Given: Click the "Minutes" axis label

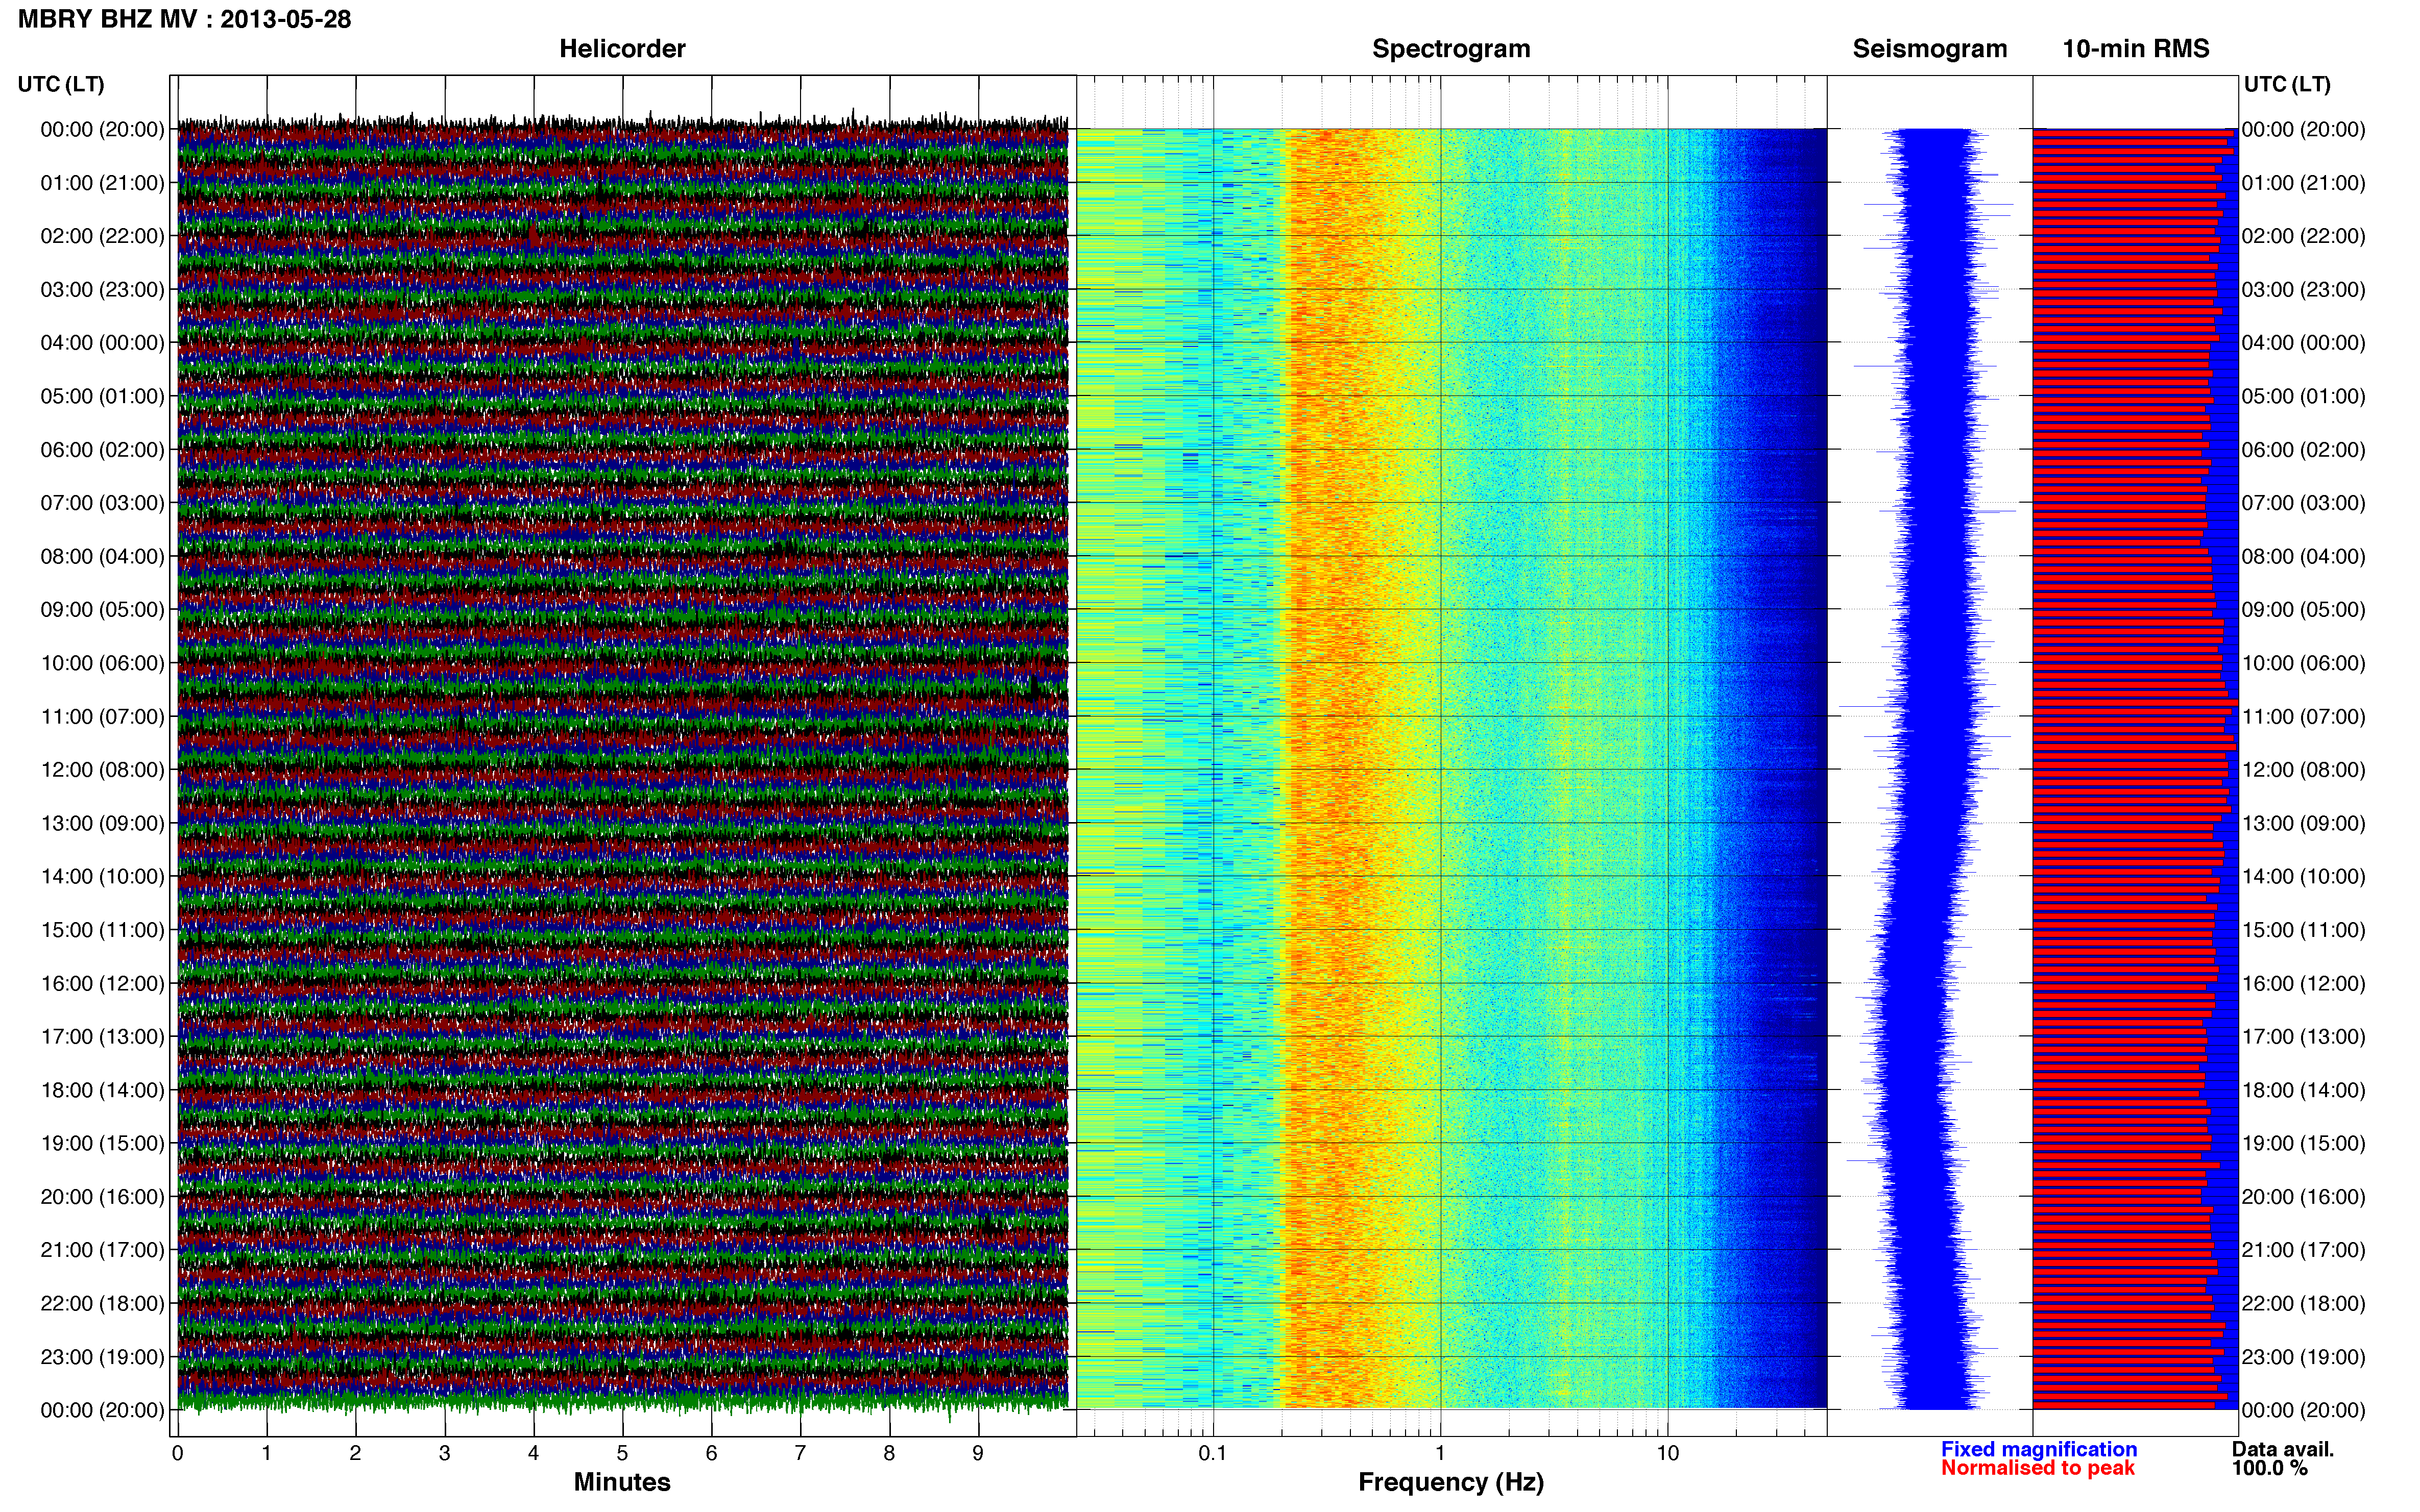Looking at the screenshot, I should (x=622, y=1482).
